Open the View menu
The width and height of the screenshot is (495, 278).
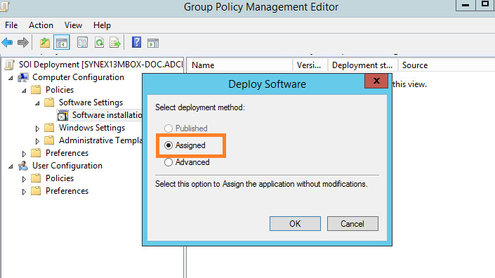pyautogui.click(x=73, y=25)
